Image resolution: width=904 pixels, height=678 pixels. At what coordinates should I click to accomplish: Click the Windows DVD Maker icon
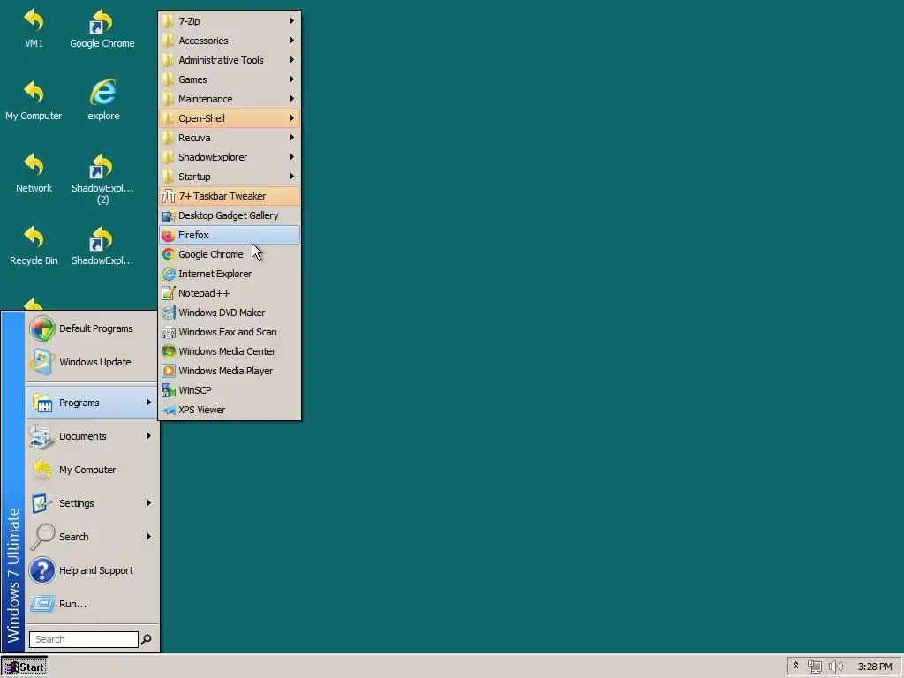coord(168,313)
